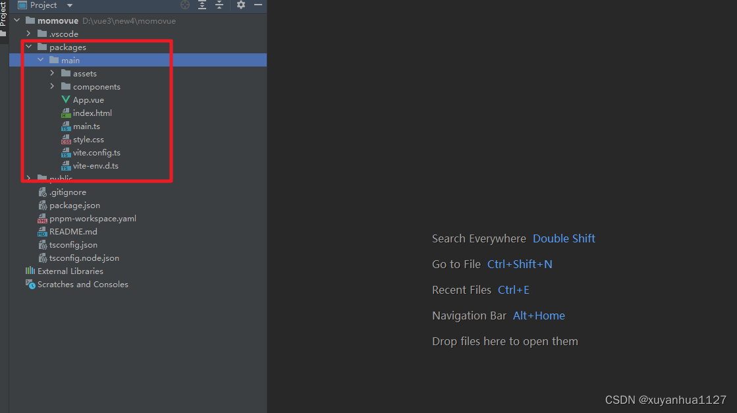Click the stylesheet icon beside style.css
Viewport: 737px width, 413px height.
(x=66, y=139)
